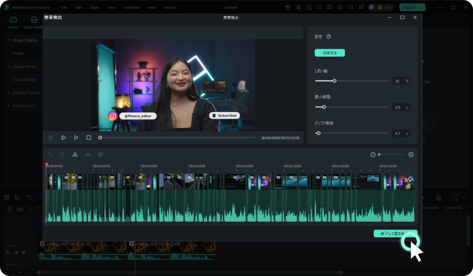Screen dimensions: 473x276
Task: Click the バッファ buffer slider handle
Action: (318, 133)
